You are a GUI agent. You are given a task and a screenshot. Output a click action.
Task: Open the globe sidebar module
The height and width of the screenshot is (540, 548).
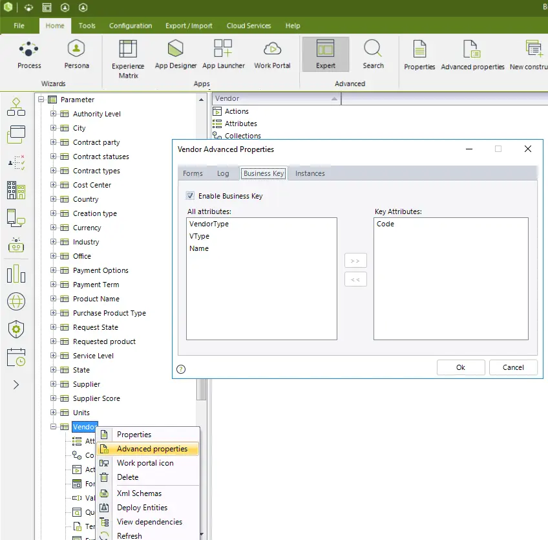tap(16, 301)
